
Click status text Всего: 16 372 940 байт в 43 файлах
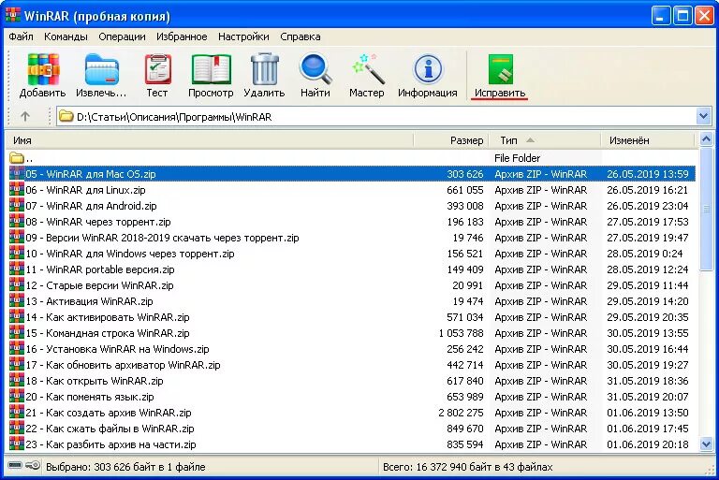(468, 467)
